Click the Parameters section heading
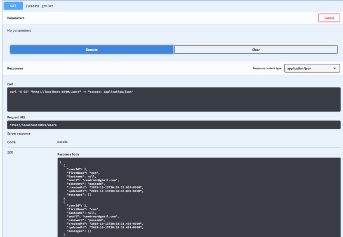 pyautogui.click(x=16, y=18)
